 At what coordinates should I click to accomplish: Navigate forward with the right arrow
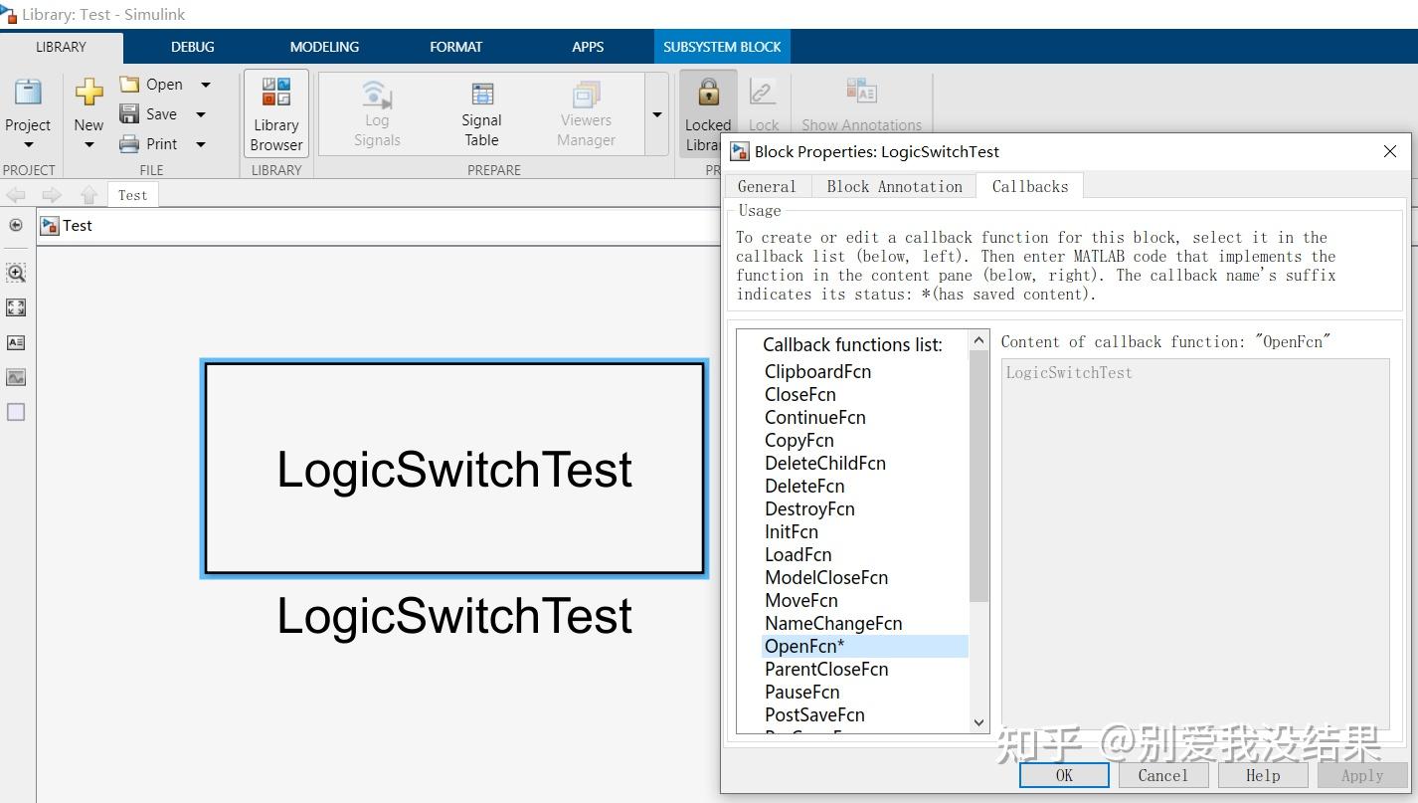point(52,195)
